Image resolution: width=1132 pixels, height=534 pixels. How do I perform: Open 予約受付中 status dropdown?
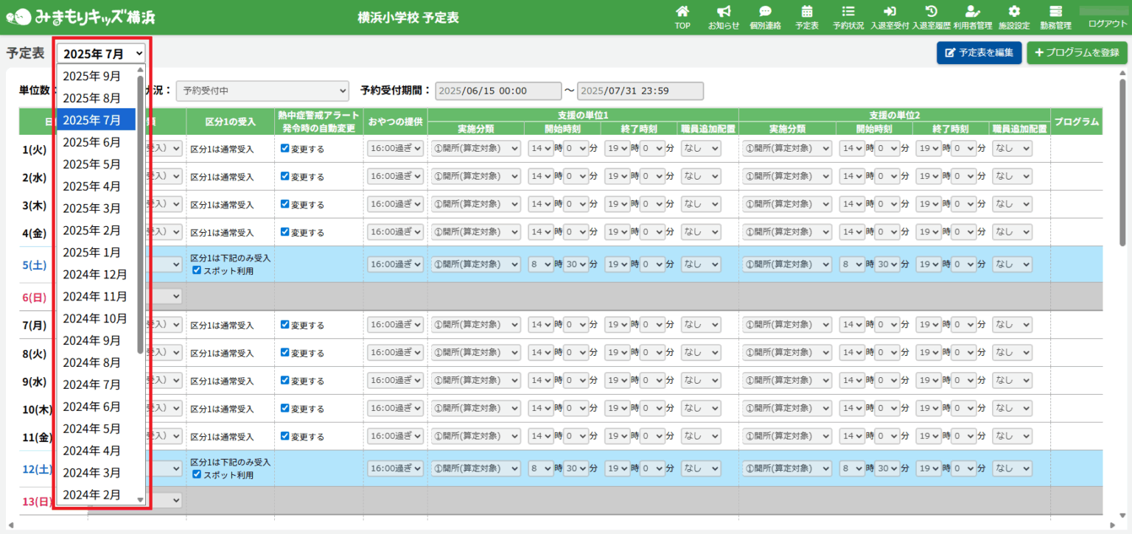pyautogui.click(x=264, y=91)
